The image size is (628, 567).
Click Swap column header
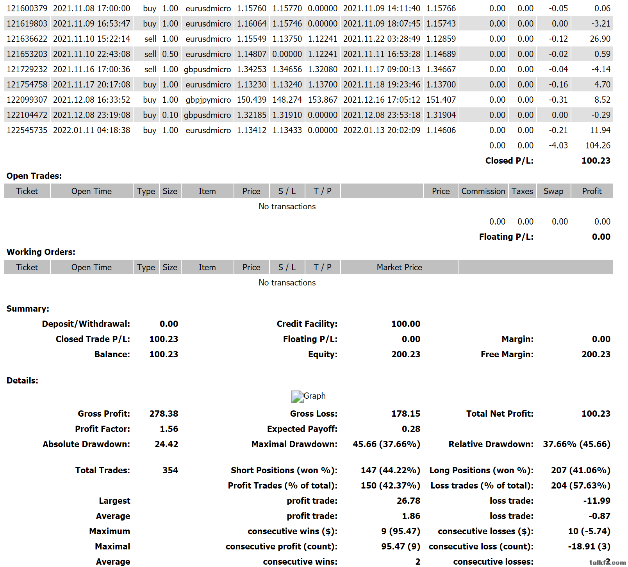[553, 191]
